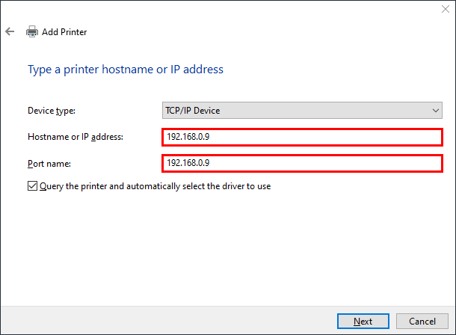Click the Hostname or IP address label
Viewport: 456px width, 335px height.
(x=76, y=137)
